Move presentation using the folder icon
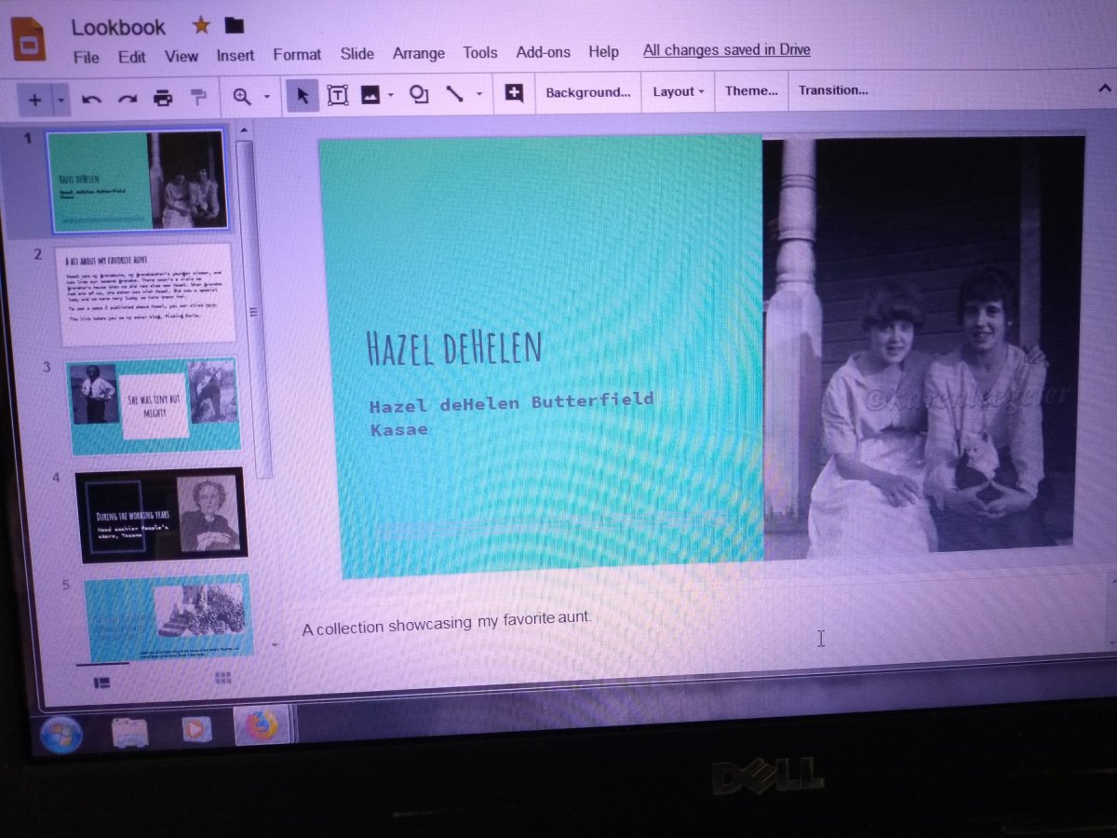1117x838 pixels. (235, 25)
